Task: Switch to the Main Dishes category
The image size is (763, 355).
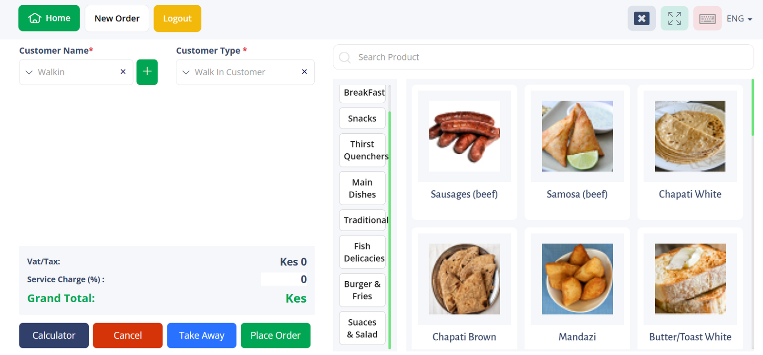Action: click(362, 188)
